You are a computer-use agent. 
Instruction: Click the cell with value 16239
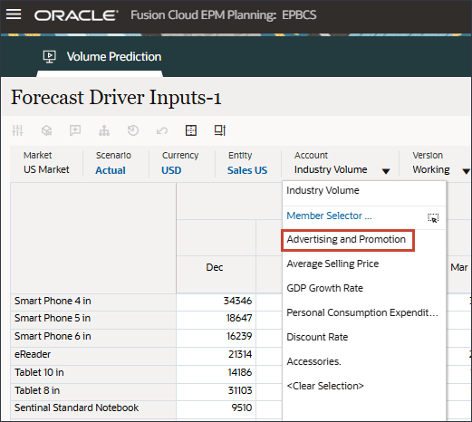(x=216, y=338)
